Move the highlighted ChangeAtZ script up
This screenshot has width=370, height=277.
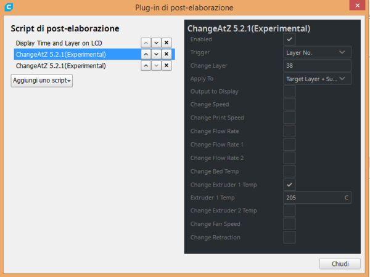(x=146, y=54)
